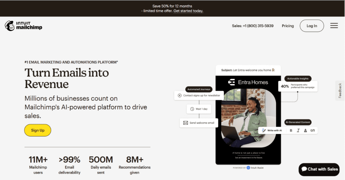345x180 pixels.
Task: Click the 40% participants insight card
Action: pyautogui.click(x=298, y=86)
